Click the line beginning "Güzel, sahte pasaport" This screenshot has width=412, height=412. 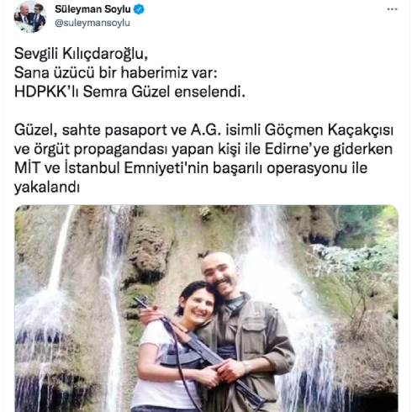tap(203, 130)
